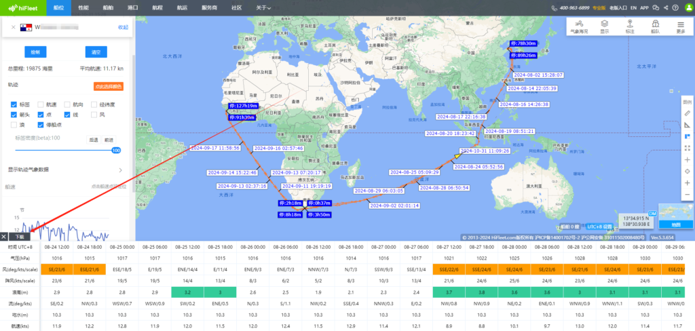Open the 航程 tab
Viewport: 695px width, 331px height.
click(157, 7)
